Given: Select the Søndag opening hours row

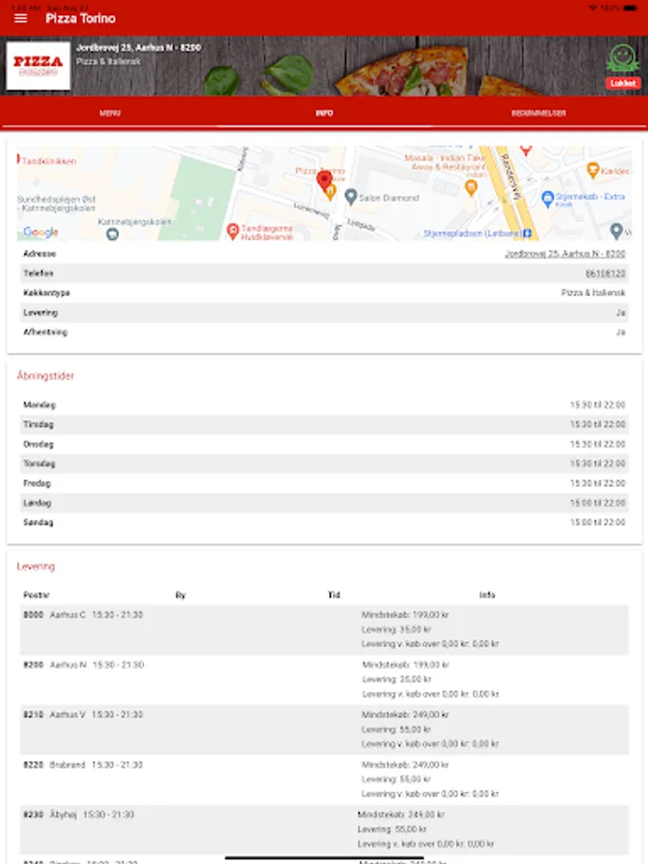Looking at the screenshot, I should pos(324,522).
